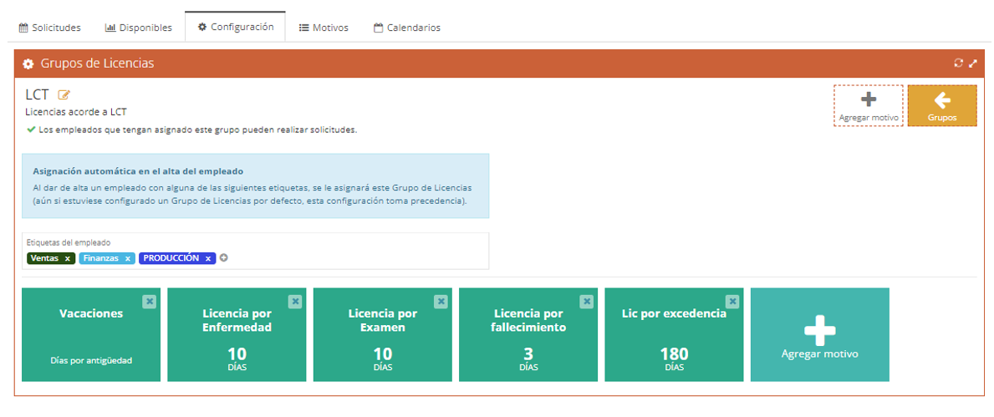Remove the Finanzas tag
This screenshot has width=994, height=417.
click(x=127, y=258)
